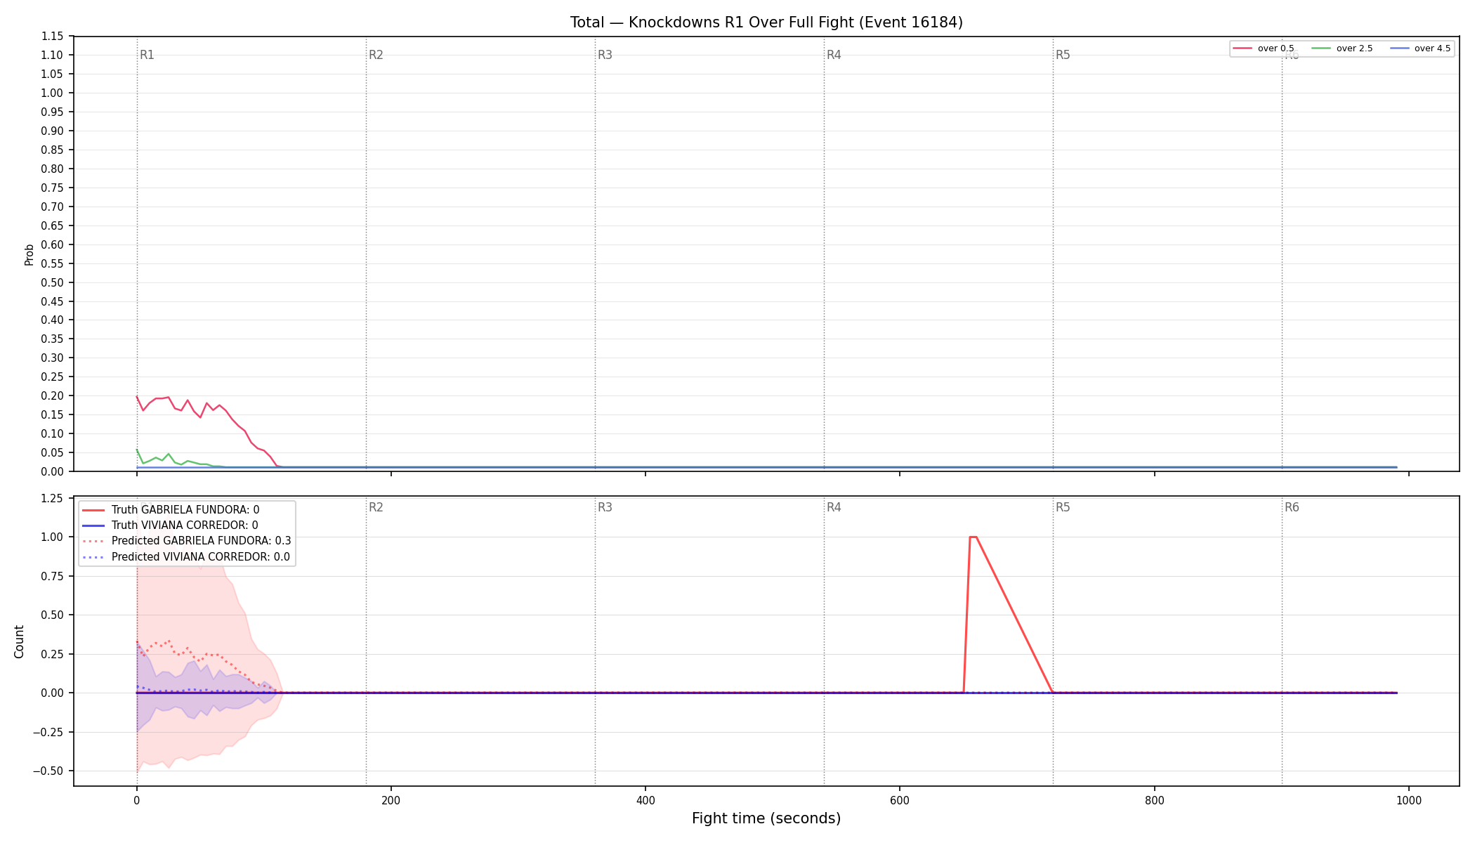This screenshot has height=843, width=1475.
Task: Click 'Predicted GABRIELA FUNDORA: 0.3' legend label
Action: (x=201, y=541)
